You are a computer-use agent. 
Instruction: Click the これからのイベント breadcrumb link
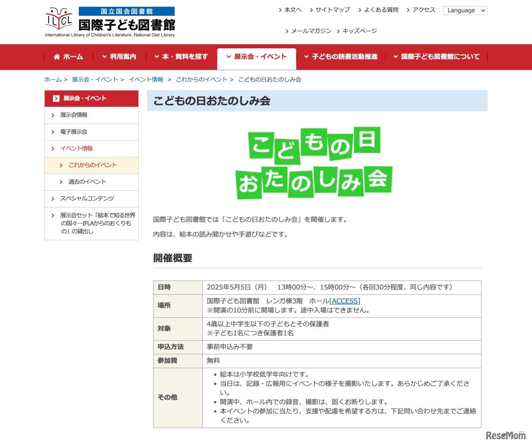point(202,80)
